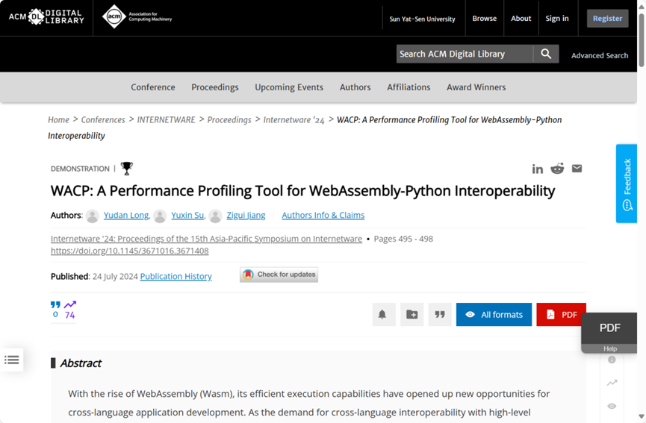Share article on LinkedIn

537,169
